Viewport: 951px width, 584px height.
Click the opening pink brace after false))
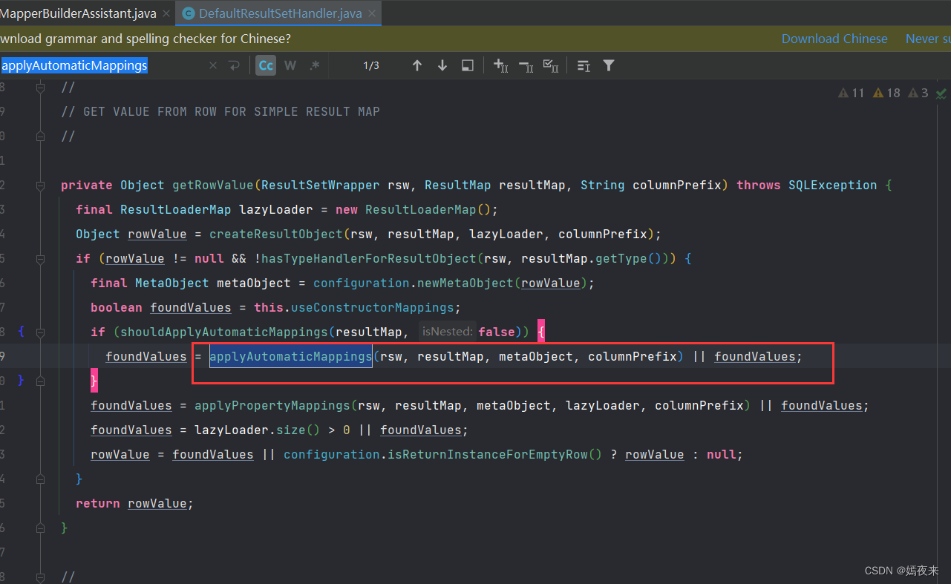(x=541, y=332)
